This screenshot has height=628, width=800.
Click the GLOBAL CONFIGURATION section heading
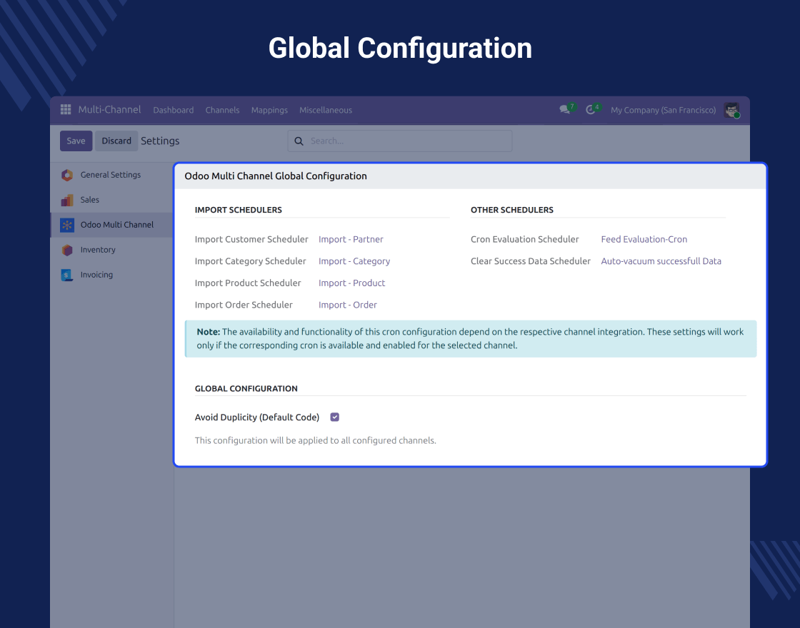(x=246, y=388)
